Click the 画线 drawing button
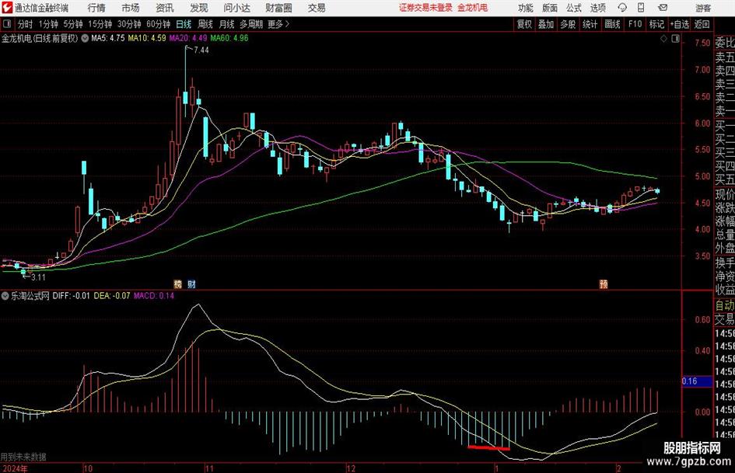 (613, 24)
